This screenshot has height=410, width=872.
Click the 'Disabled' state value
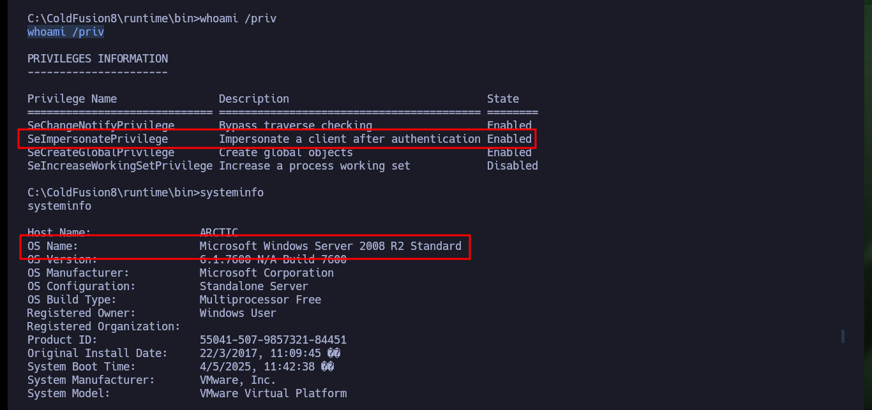coord(513,166)
